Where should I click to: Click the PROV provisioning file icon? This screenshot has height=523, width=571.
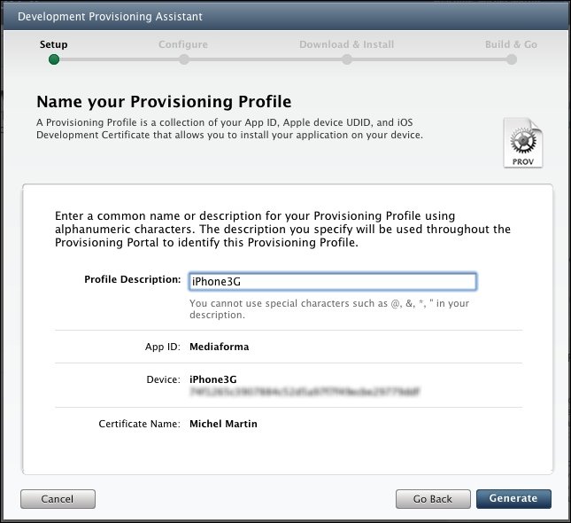point(522,143)
